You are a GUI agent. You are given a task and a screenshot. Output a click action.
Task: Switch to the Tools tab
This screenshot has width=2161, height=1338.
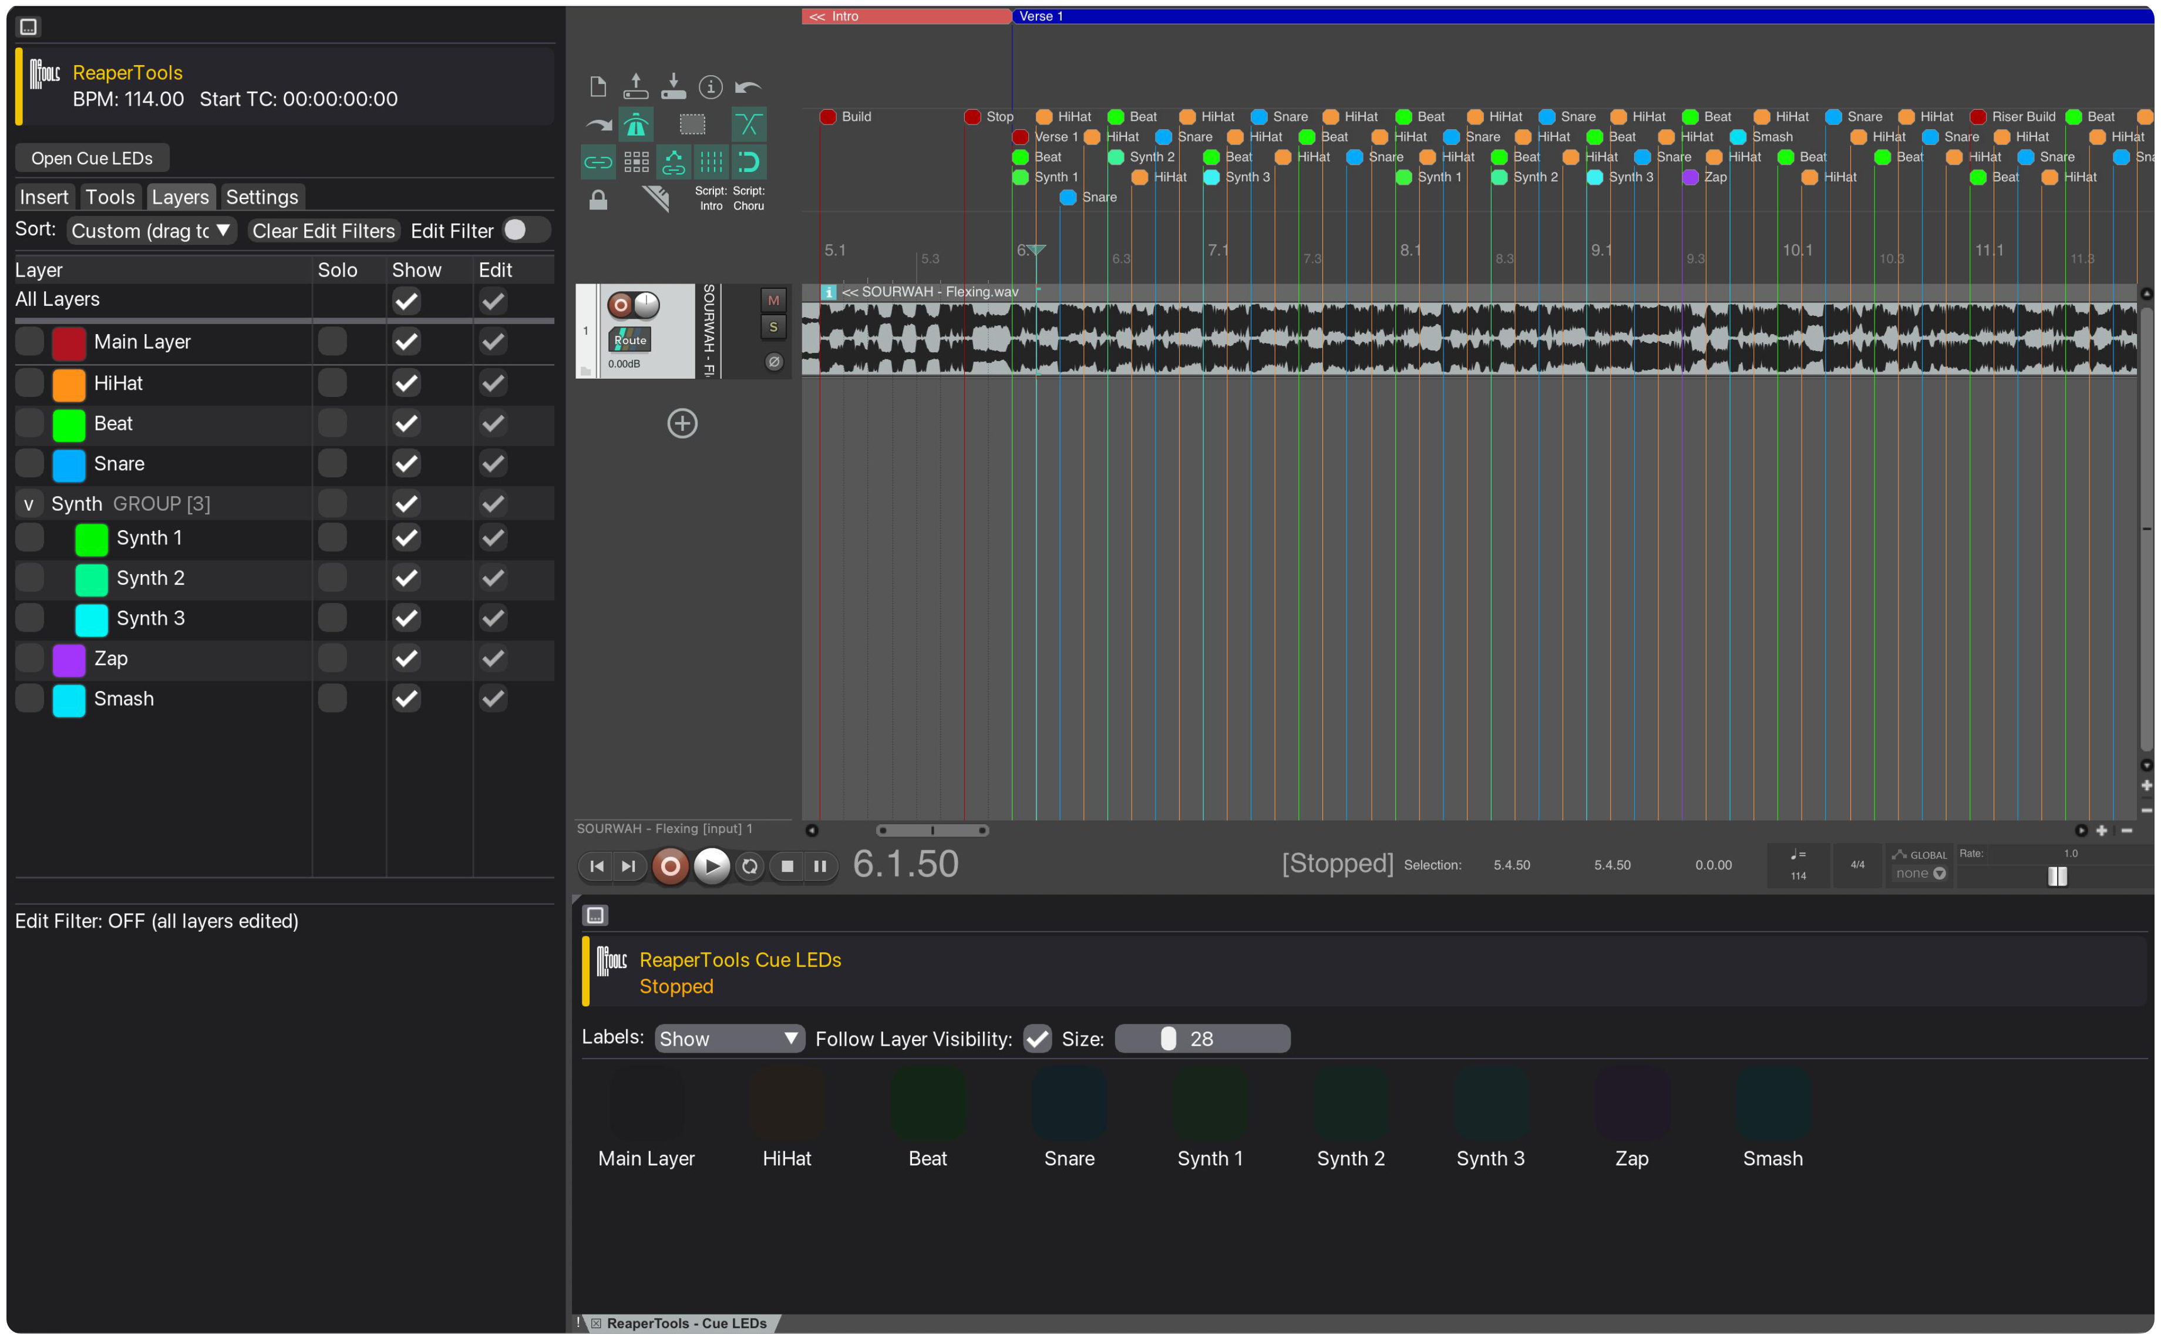(x=110, y=197)
